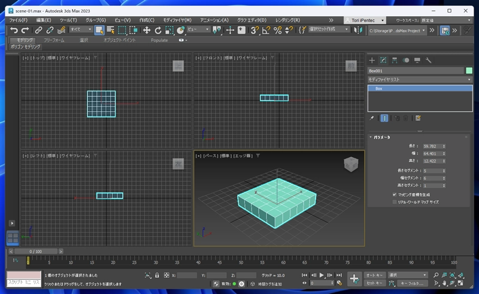Viewport: 479px width, 294px height.
Task: Activate the Select and Move tool
Action: coord(147,30)
